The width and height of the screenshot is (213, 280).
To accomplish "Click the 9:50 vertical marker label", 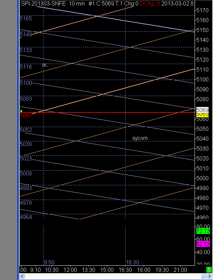I will (x=49, y=262).
